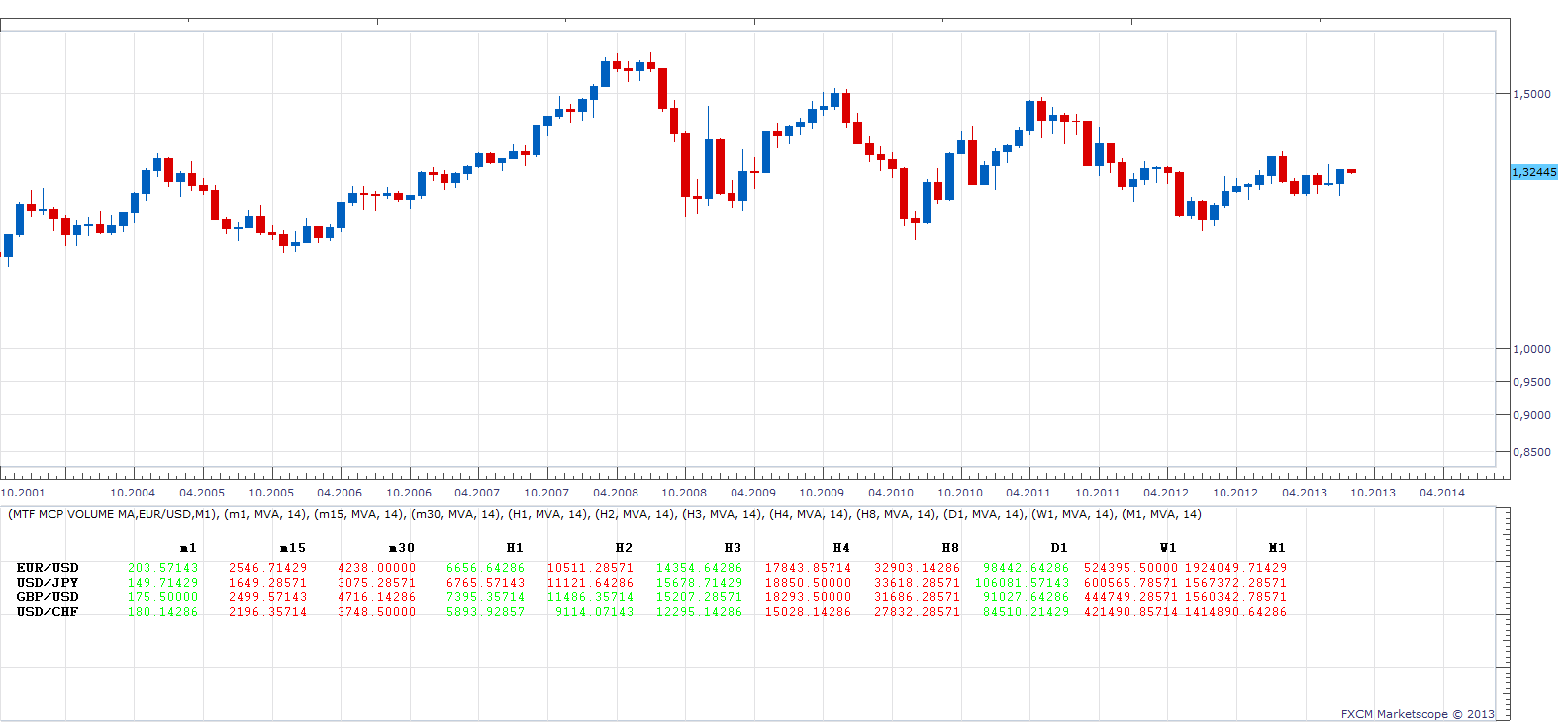Select the GBP/USD row label

48,597
